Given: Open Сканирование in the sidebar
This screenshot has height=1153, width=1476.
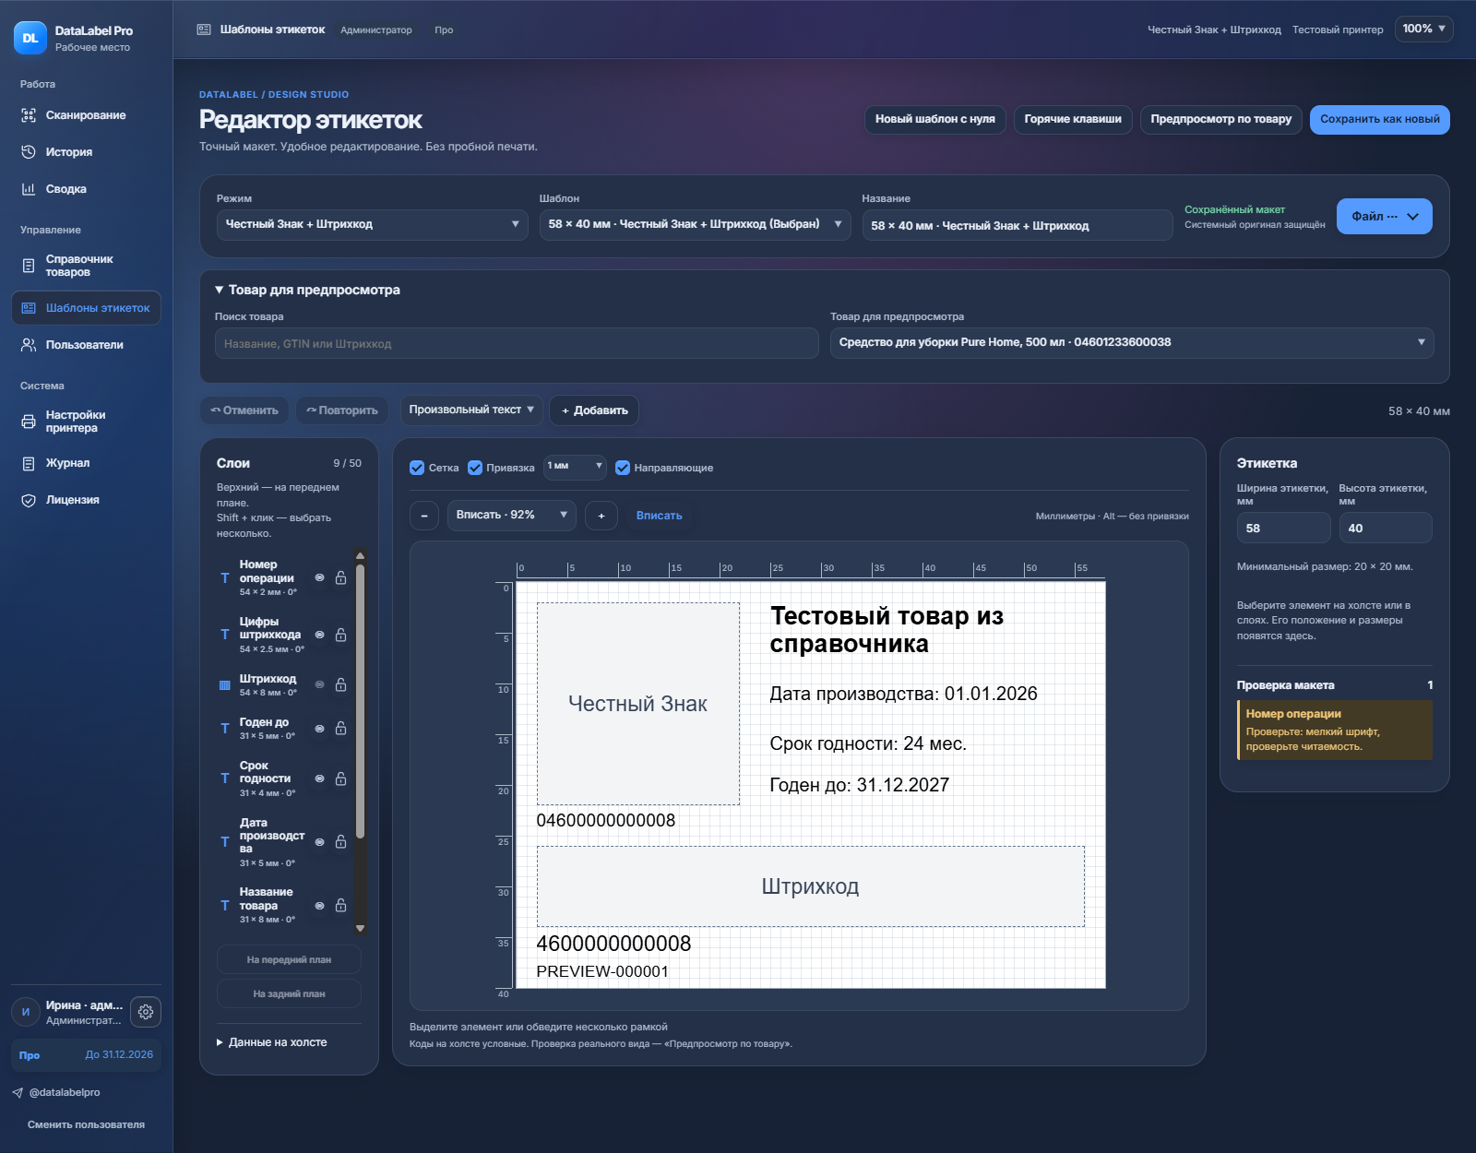Looking at the screenshot, I should 86,115.
